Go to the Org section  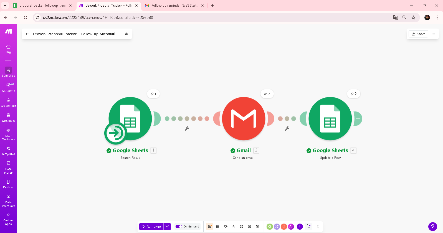tap(8, 49)
